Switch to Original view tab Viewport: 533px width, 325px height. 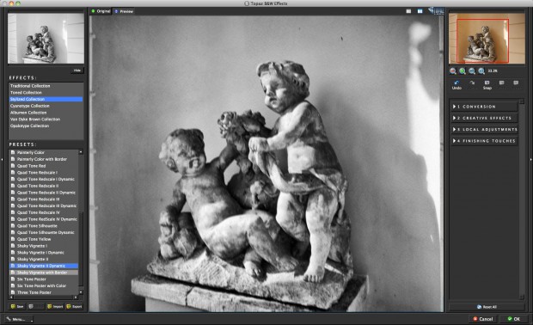pos(101,11)
